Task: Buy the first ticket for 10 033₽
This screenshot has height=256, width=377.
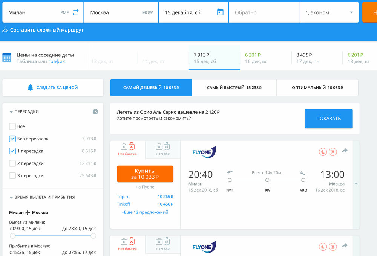Action: [145, 174]
